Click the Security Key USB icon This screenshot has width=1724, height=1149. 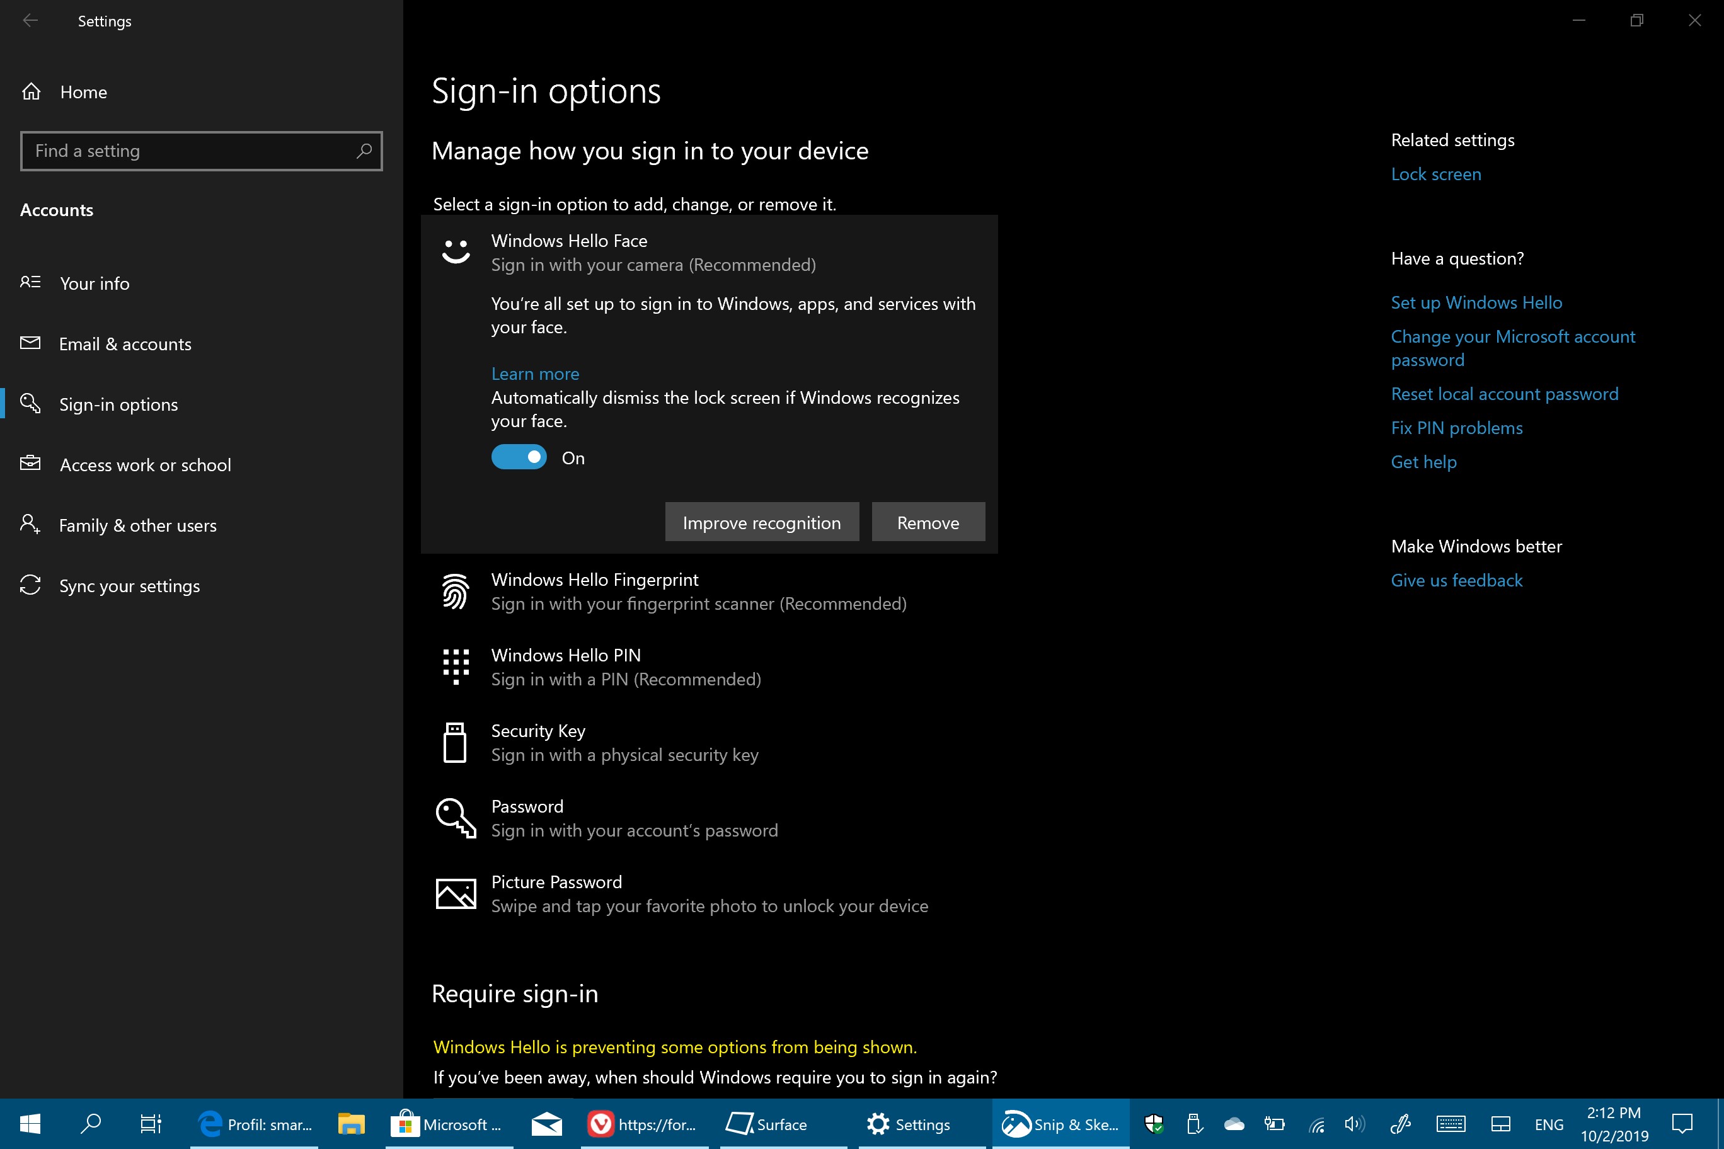tap(455, 742)
